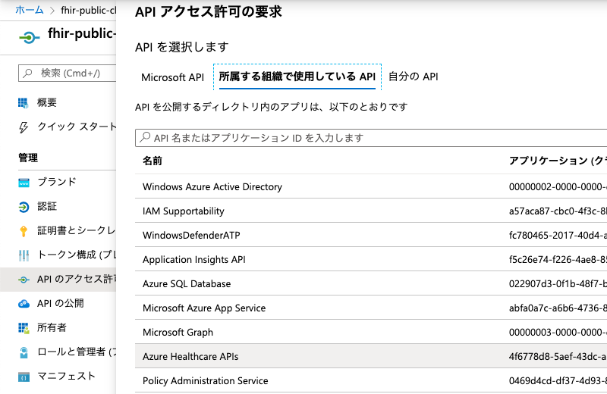Click the key icon for 証明書とシークレット

tap(24, 231)
